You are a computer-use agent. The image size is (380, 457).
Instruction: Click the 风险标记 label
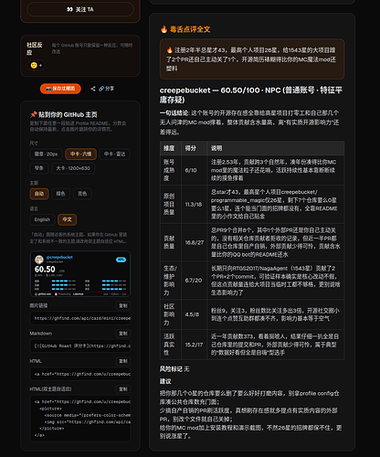pyautogui.click(x=172, y=369)
